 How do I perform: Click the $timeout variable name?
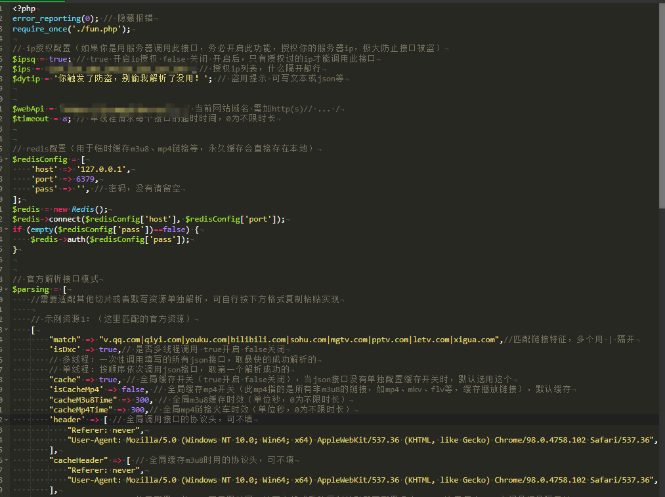pyautogui.click(x=30, y=119)
